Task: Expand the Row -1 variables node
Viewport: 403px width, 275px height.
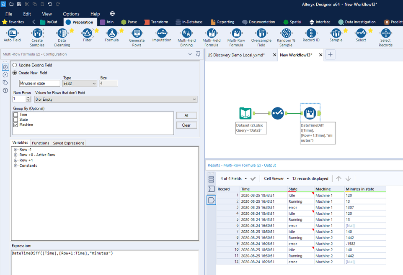Action: coord(16,150)
